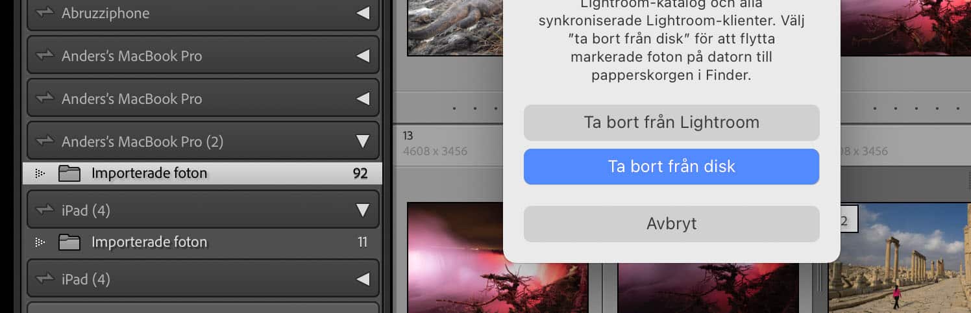Expand the Abruzziphone section with its triangle

click(363, 13)
